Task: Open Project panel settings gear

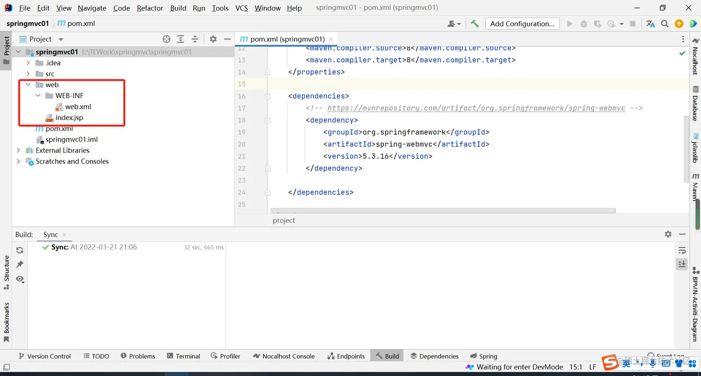Action: click(x=213, y=39)
